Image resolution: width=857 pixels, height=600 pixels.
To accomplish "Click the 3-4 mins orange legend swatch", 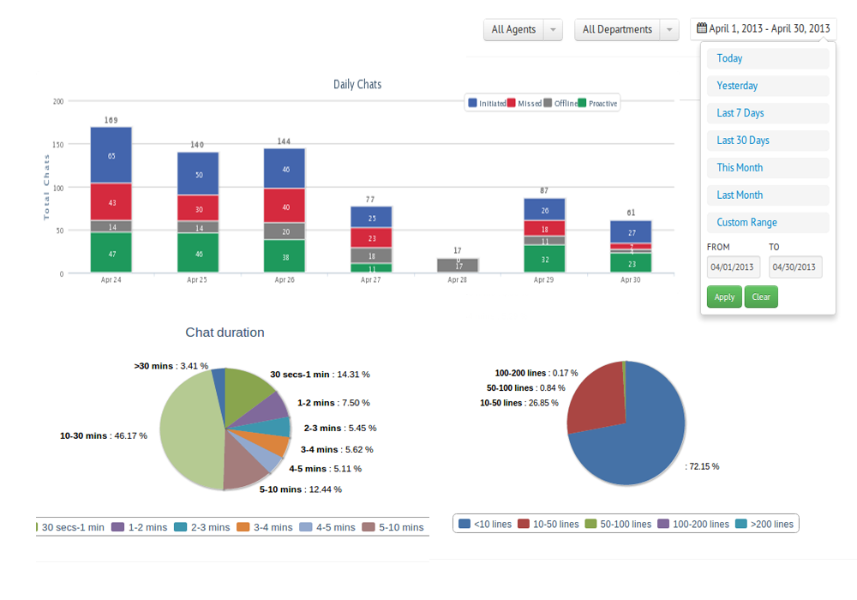I will [243, 527].
